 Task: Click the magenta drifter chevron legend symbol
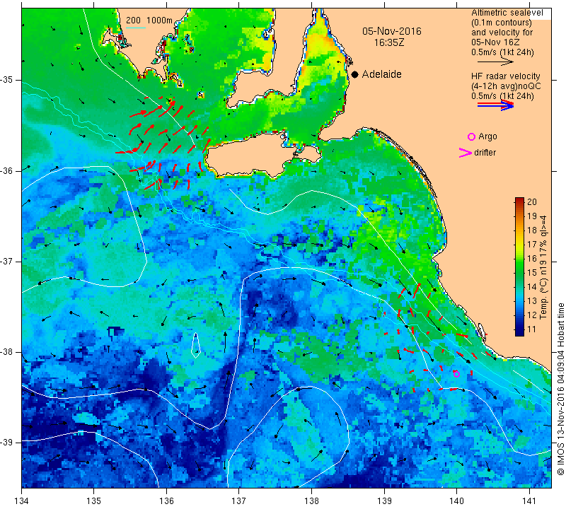466,153
